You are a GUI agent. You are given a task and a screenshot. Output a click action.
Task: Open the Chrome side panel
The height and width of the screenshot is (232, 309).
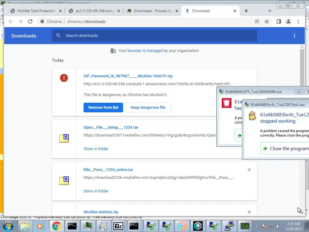tap(279, 21)
